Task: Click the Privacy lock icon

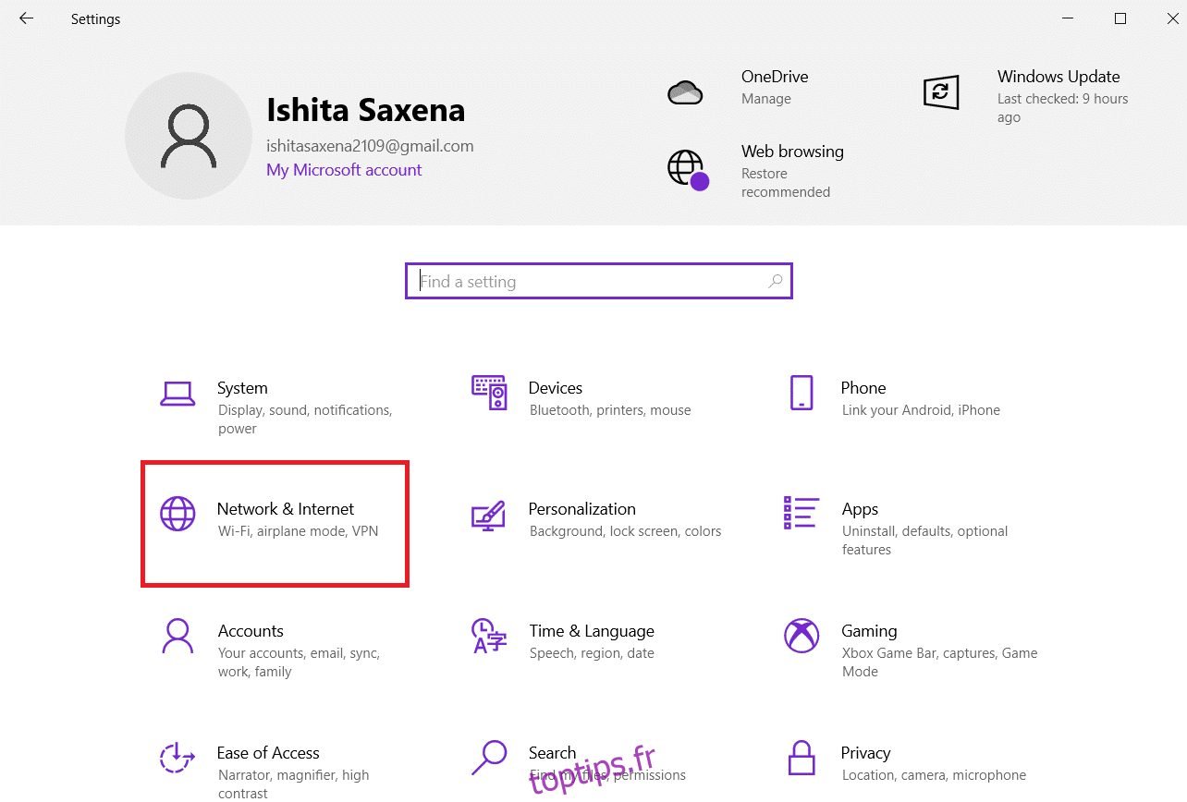Action: coord(802,758)
